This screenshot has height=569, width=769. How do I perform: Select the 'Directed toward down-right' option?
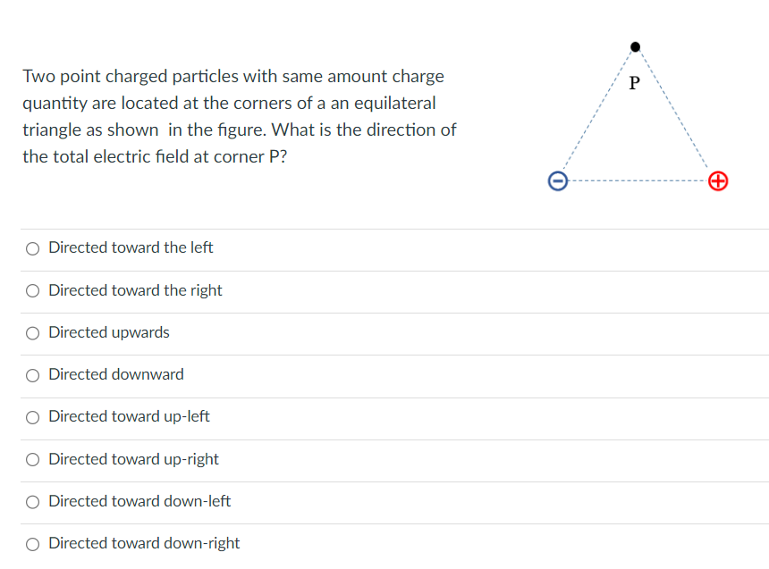(32, 543)
